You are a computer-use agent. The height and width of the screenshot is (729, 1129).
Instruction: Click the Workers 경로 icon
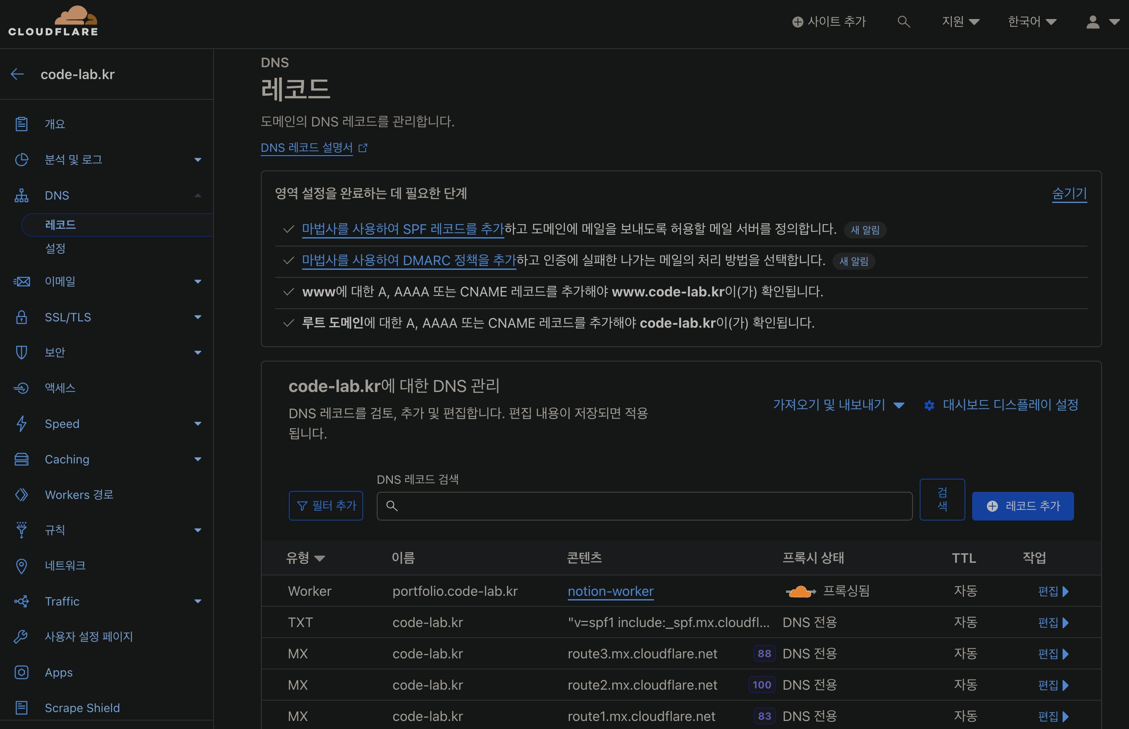21,495
